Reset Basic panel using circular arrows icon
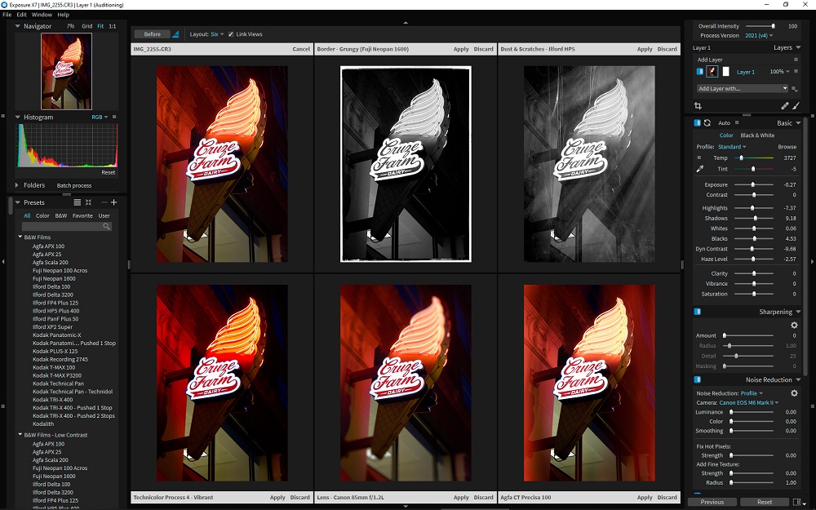Viewport: 816px width, 510px height. (707, 122)
